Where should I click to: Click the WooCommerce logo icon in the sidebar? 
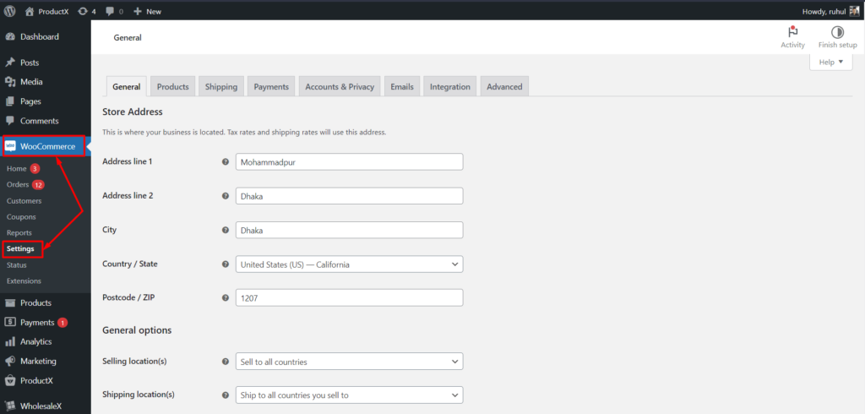tap(10, 146)
